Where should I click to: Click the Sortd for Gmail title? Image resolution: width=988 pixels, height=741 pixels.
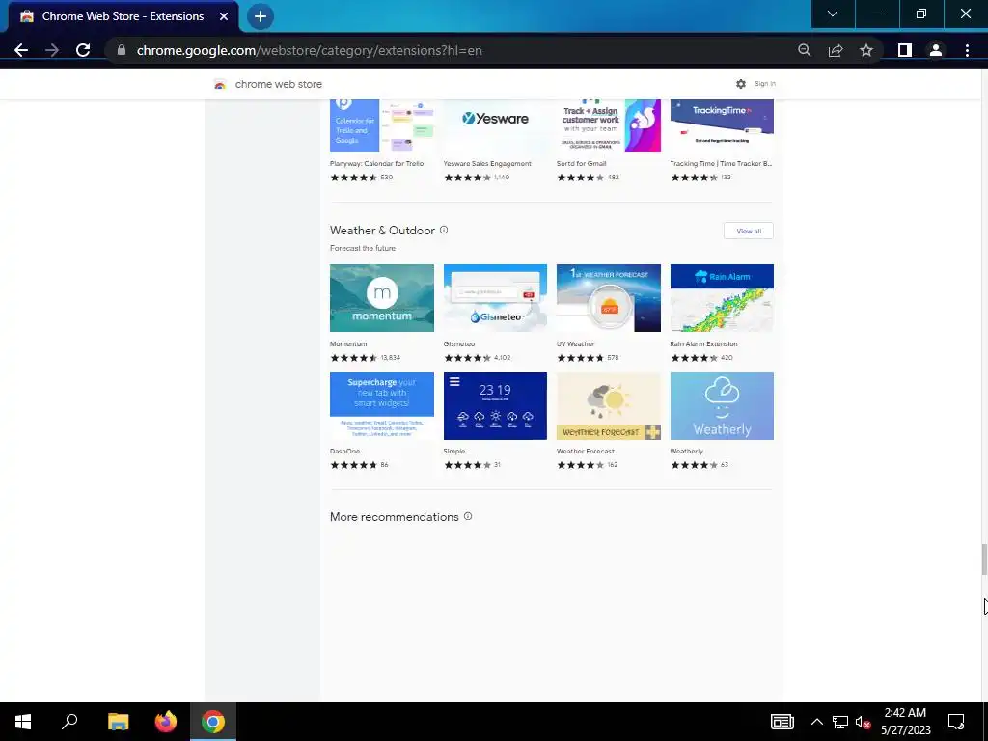[x=581, y=164]
